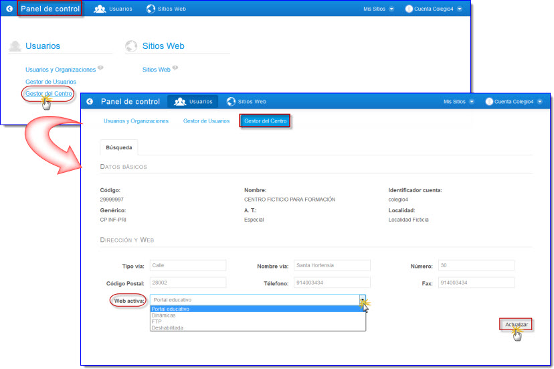Switch to Gestor del Centro tab

coord(266,121)
